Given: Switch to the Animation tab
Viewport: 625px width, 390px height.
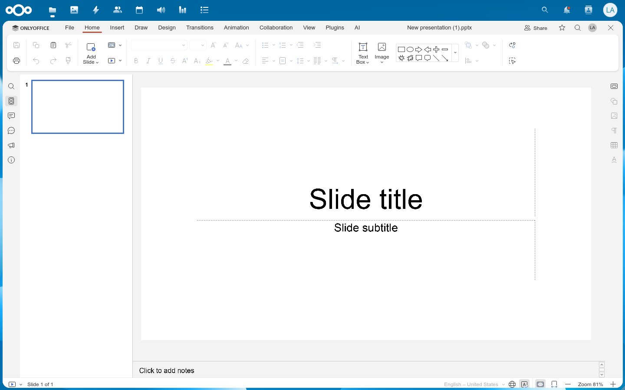Looking at the screenshot, I should [x=237, y=28].
